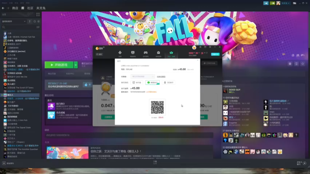Expand the games and software filter dropdown
Screen dimensions: 310x174
[x=14, y=21]
